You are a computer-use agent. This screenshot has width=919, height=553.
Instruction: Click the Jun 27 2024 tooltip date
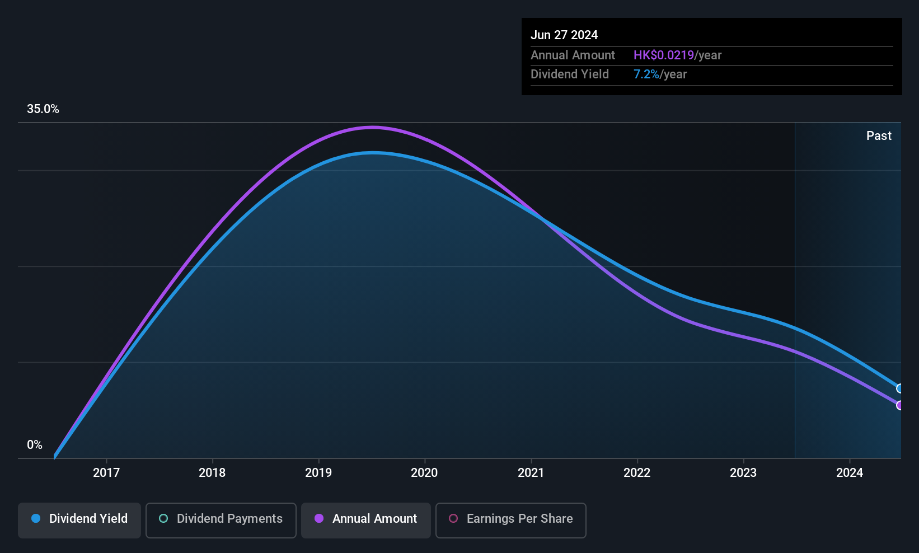pyautogui.click(x=564, y=35)
